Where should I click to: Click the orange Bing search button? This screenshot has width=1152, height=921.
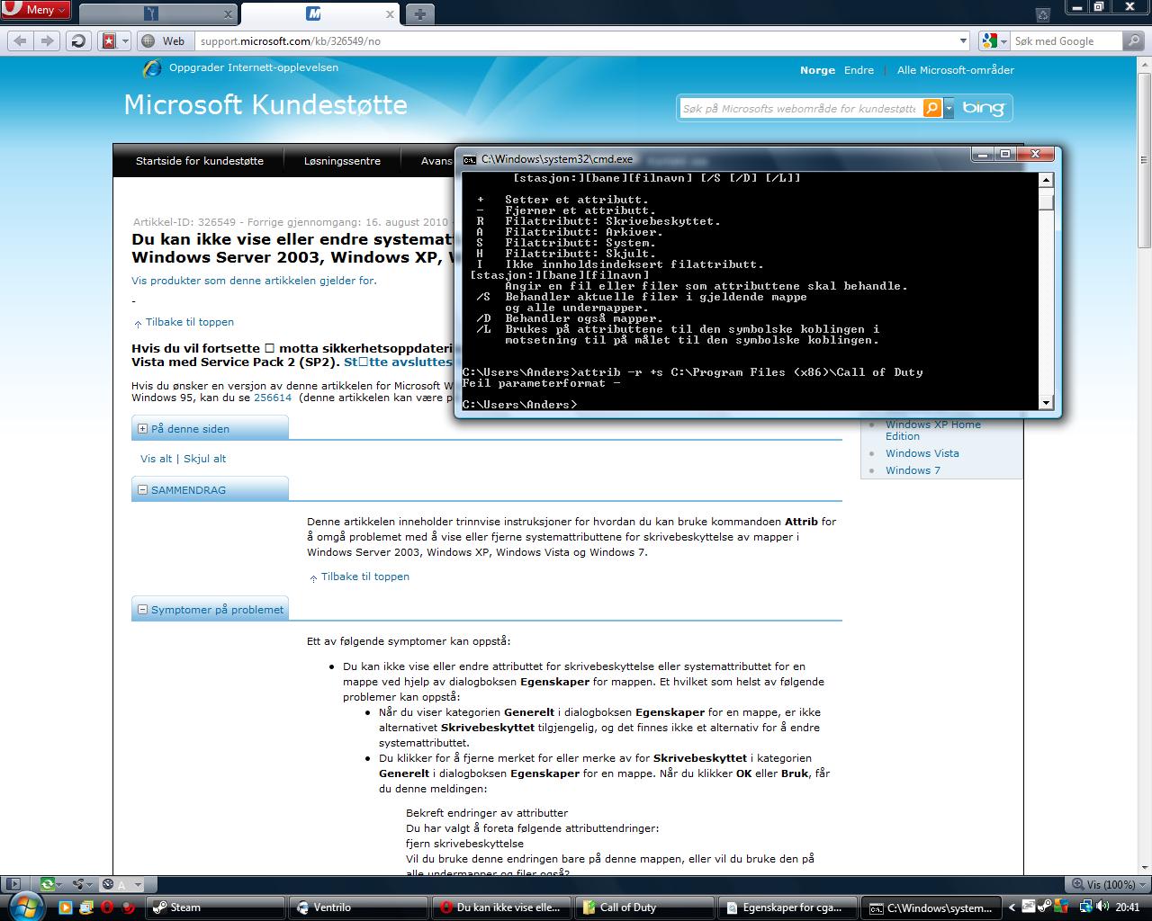(933, 108)
